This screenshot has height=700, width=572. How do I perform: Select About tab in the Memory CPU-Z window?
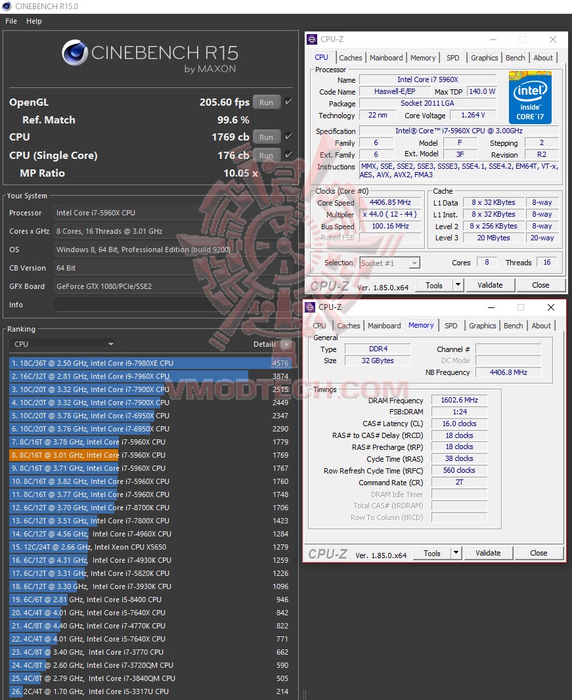[x=541, y=326]
